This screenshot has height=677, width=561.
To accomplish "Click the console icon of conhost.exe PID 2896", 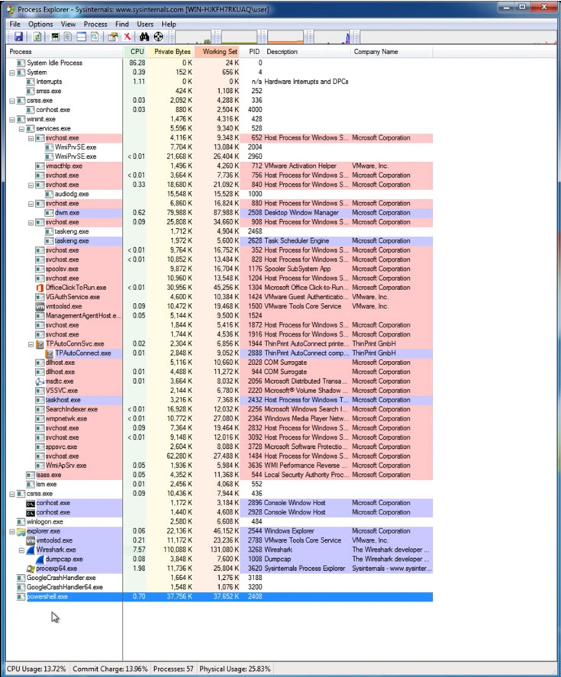I will point(31,503).
